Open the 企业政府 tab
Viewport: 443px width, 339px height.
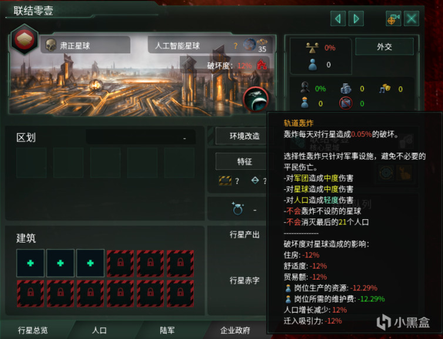click(x=235, y=330)
